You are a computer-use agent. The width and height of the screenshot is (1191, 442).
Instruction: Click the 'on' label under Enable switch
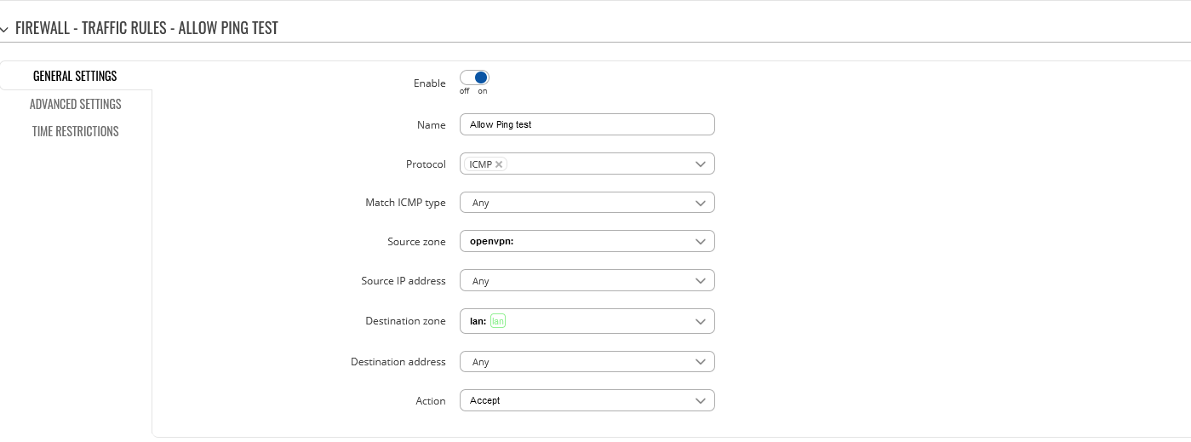coord(483,91)
